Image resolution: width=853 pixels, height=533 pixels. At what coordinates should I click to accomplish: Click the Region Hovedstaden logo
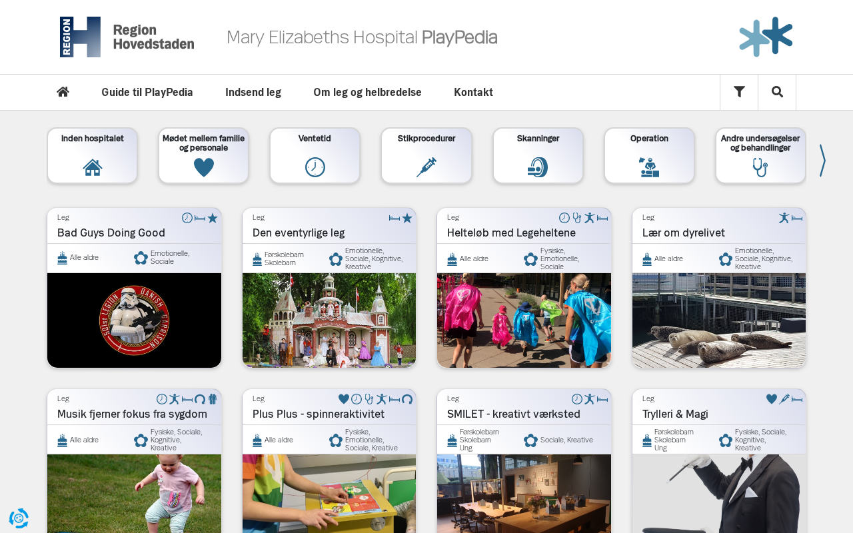127,37
